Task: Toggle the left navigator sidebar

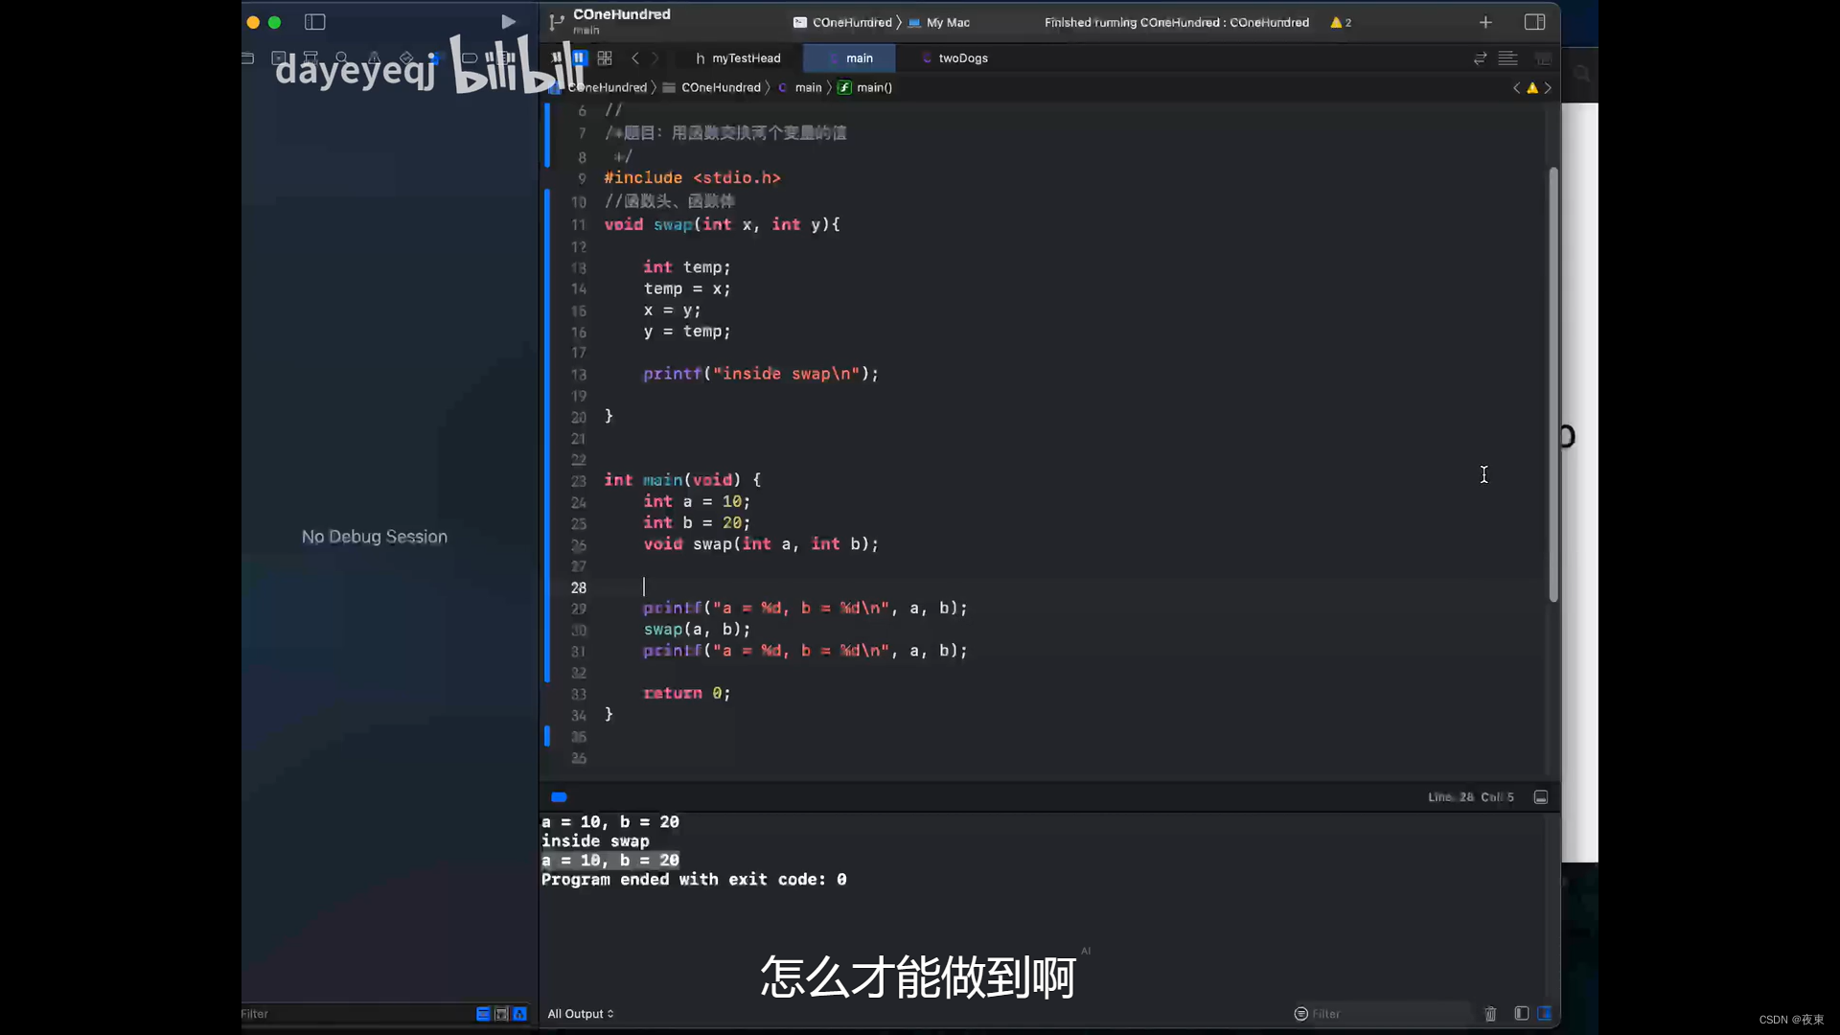Action: (314, 22)
